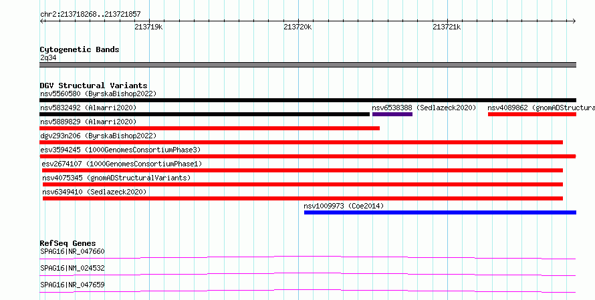Open the nsv6349410 (Sedlazeck2020) label
The image size is (595, 300).
point(94,192)
